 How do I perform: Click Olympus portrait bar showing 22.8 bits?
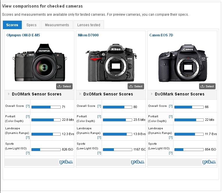tap(46, 120)
